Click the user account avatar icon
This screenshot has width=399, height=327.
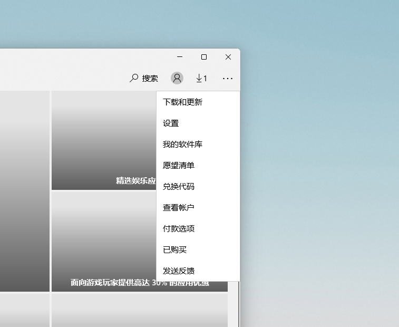pos(177,78)
